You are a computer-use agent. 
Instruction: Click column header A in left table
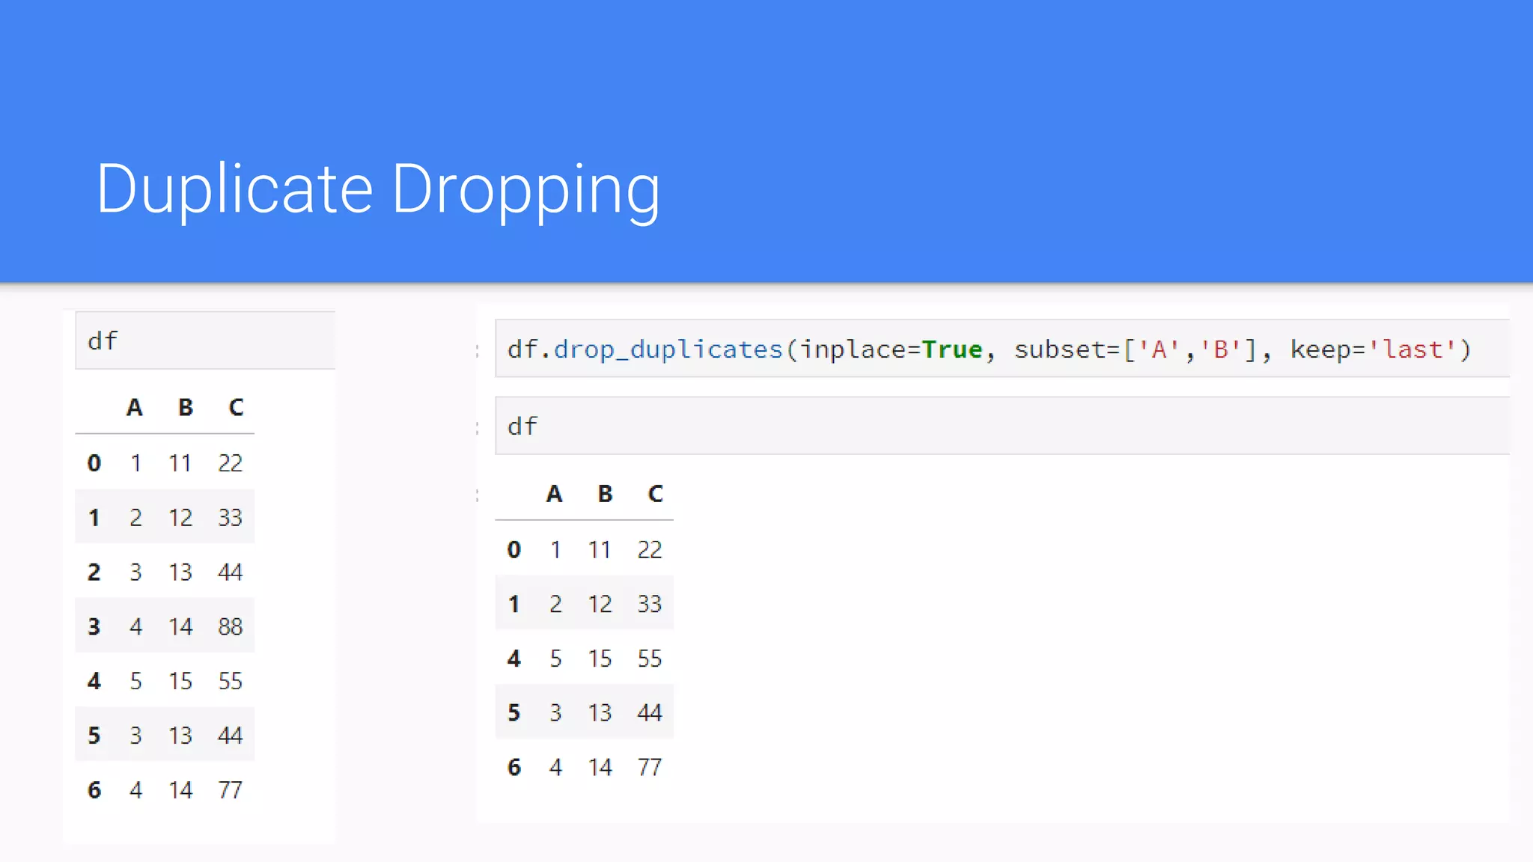(x=134, y=407)
